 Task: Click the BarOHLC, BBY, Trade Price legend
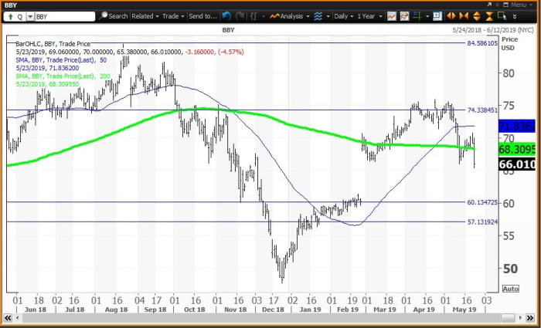click(x=53, y=44)
